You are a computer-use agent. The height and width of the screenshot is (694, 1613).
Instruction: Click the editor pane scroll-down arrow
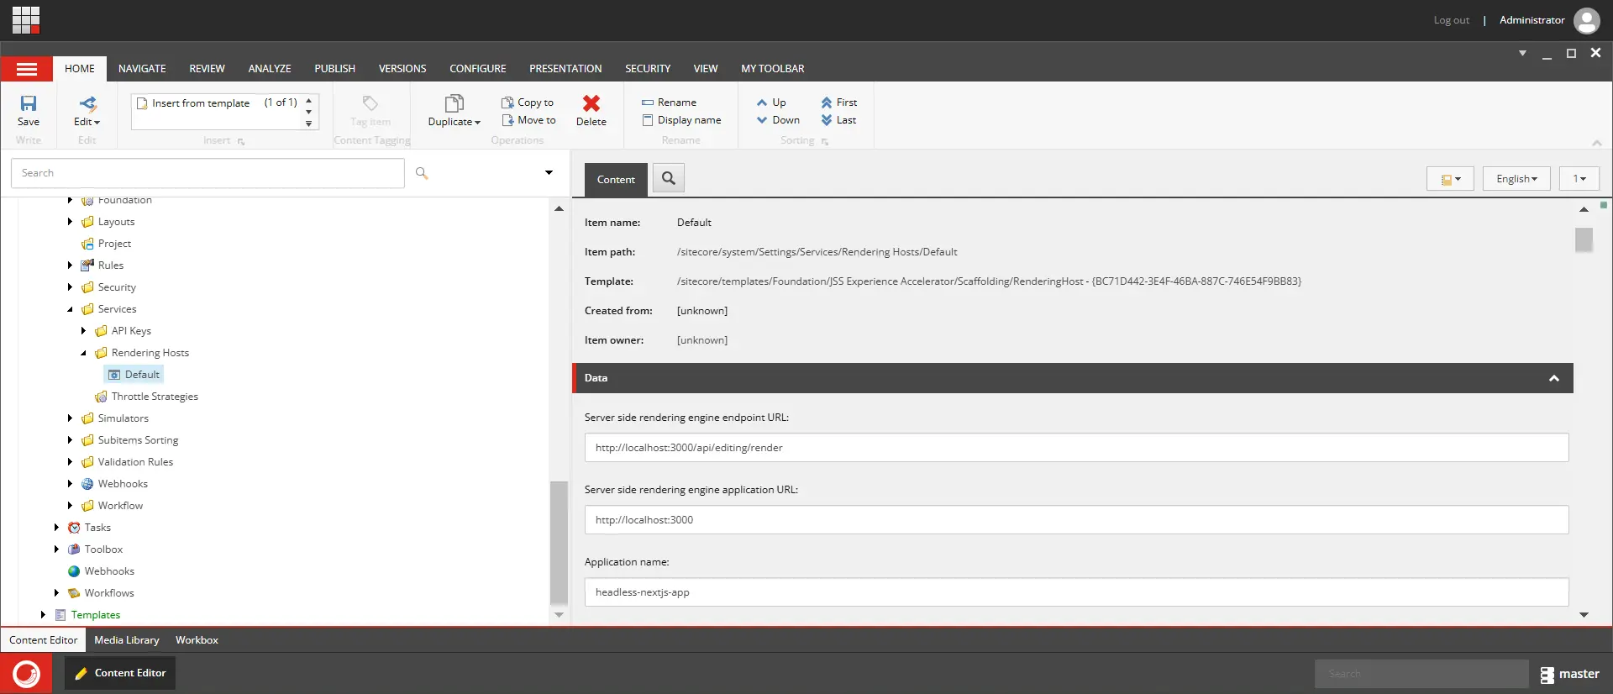[x=1584, y=615]
